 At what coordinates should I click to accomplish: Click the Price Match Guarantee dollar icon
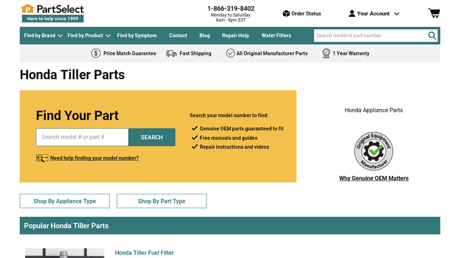(96, 53)
